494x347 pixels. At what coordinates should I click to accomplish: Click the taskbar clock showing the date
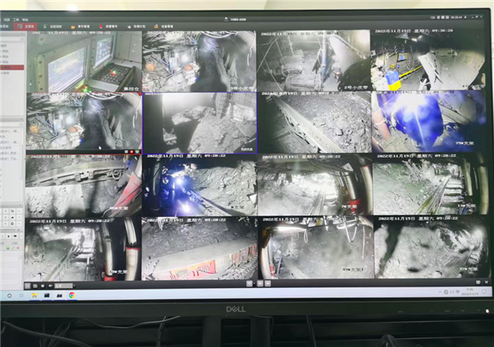coord(469,291)
